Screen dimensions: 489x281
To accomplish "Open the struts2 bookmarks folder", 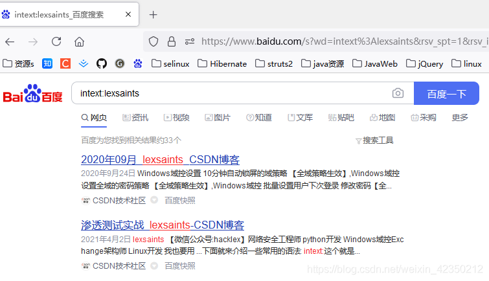I will pyautogui.click(x=274, y=63).
